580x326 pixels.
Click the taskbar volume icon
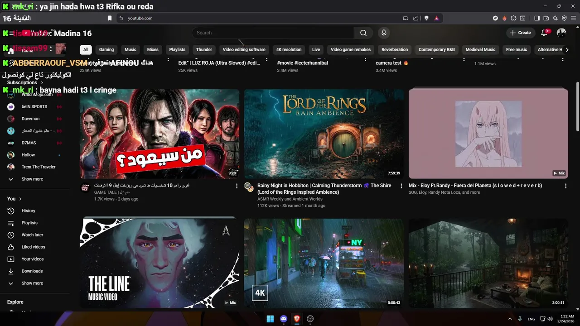[550, 319]
